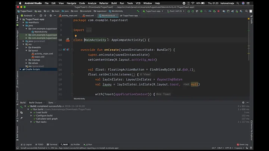Viewport: 269px width, 151px height.
Task: Click the Make Project hammer icon
Action: (138, 11)
